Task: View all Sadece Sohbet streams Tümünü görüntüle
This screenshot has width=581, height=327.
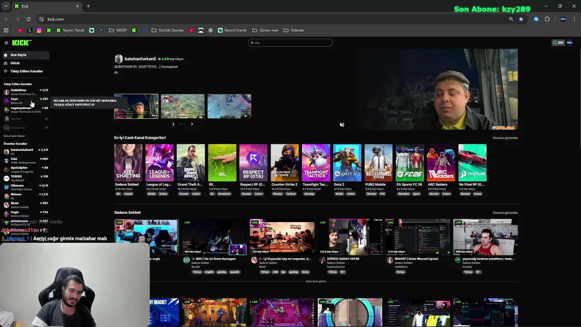Action: pyautogui.click(x=505, y=213)
